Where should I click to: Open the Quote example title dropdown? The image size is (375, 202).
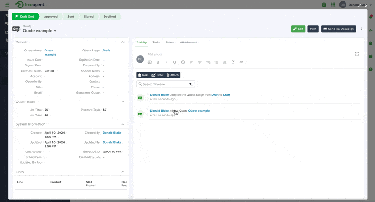pos(55,31)
